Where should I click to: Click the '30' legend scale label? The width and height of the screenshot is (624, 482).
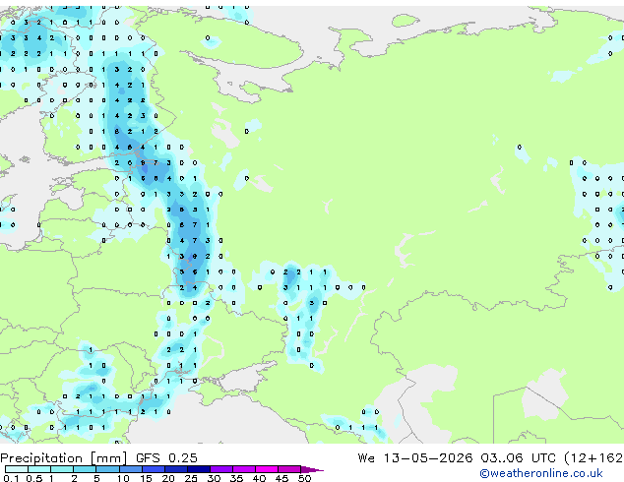[214, 478]
